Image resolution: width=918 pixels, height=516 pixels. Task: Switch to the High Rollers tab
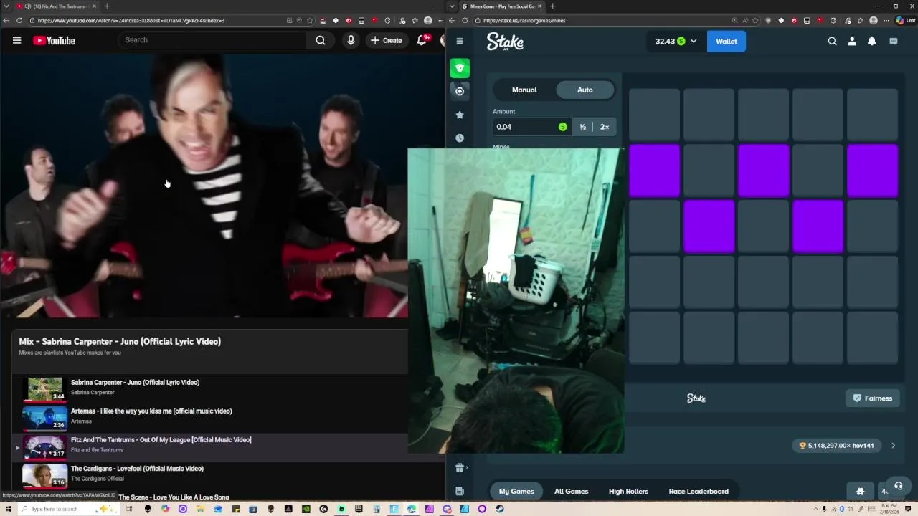[628, 492]
